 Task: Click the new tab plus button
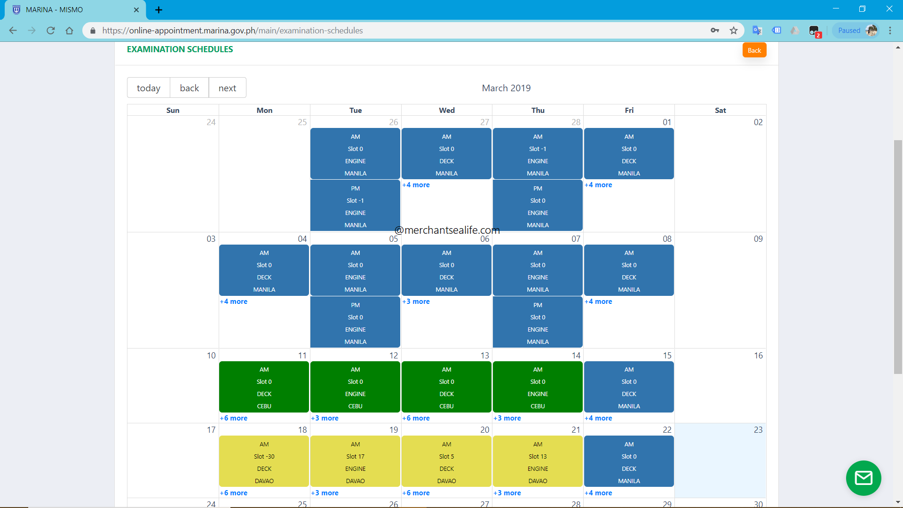pos(158,9)
